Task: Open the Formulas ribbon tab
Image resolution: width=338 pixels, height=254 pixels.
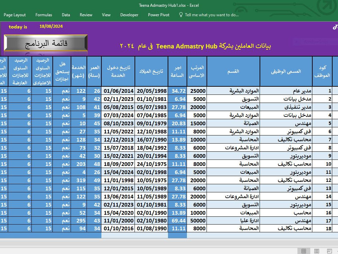Action: pos(44,15)
